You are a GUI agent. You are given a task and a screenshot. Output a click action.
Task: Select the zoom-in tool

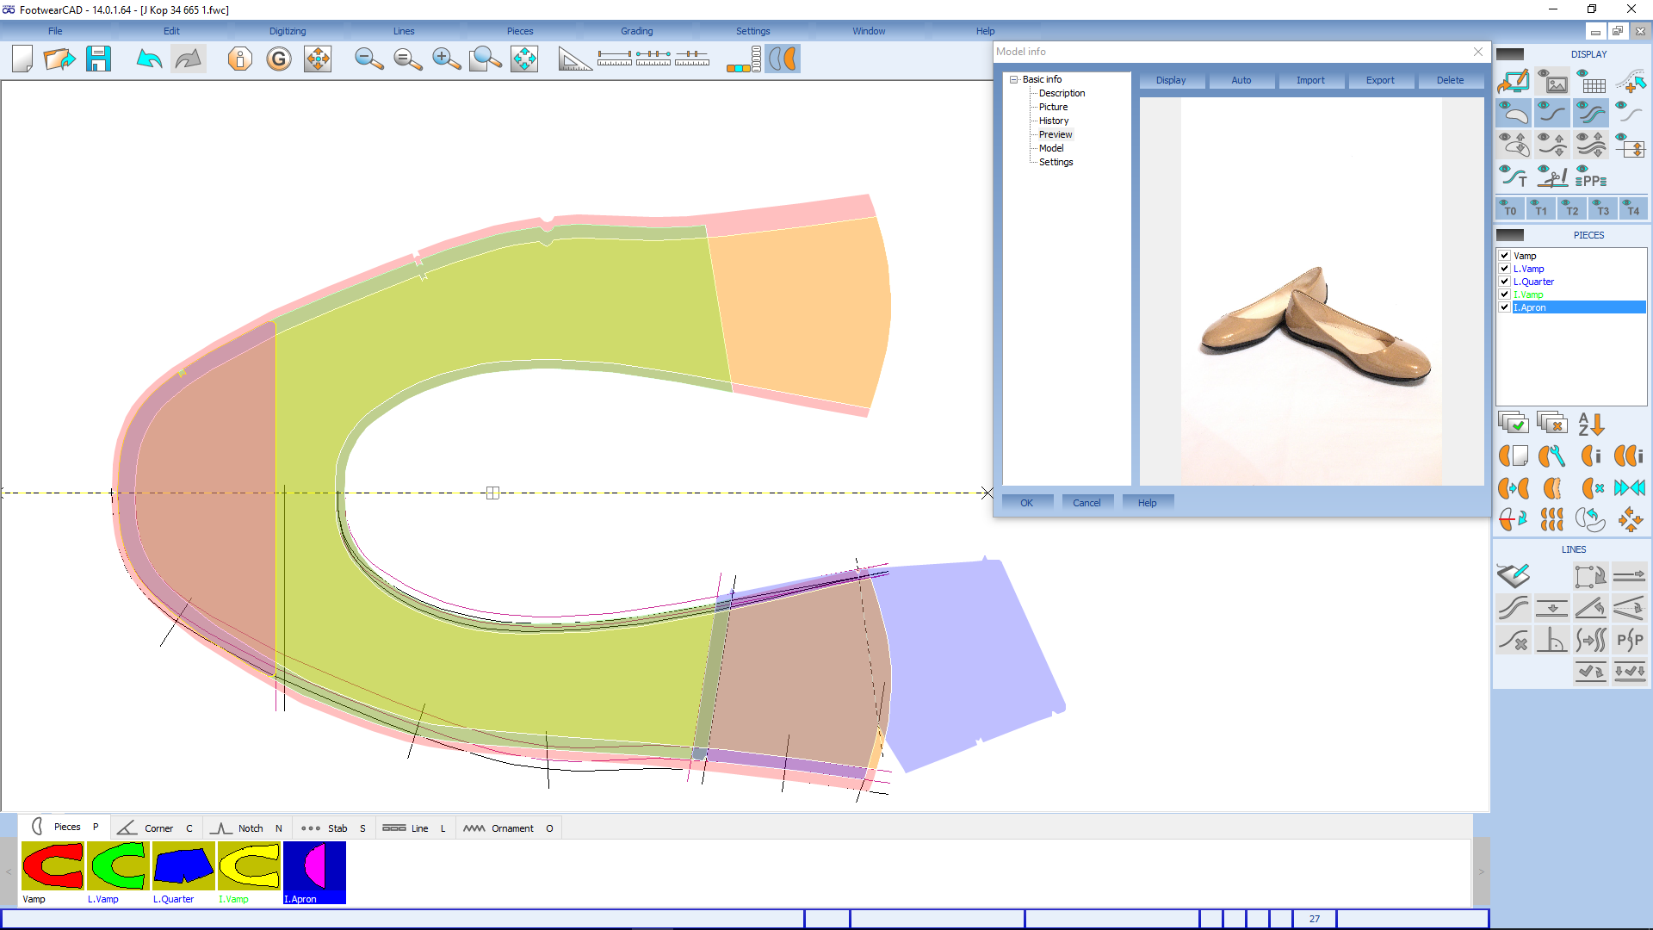coord(444,58)
